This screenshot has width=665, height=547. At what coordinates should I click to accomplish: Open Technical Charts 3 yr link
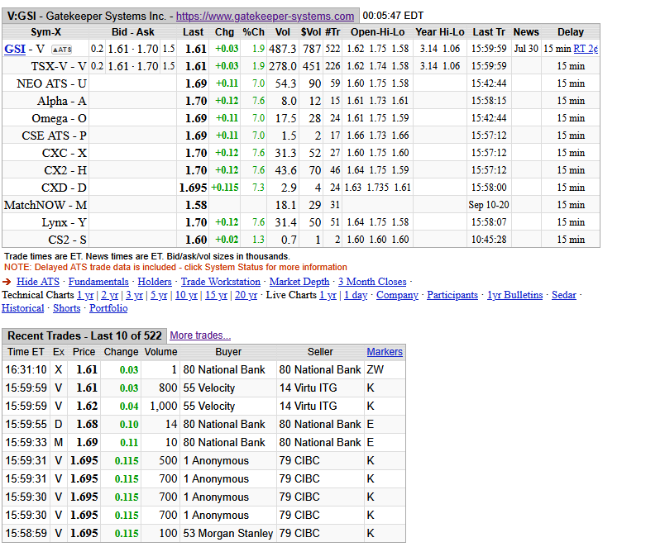[x=134, y=295]
